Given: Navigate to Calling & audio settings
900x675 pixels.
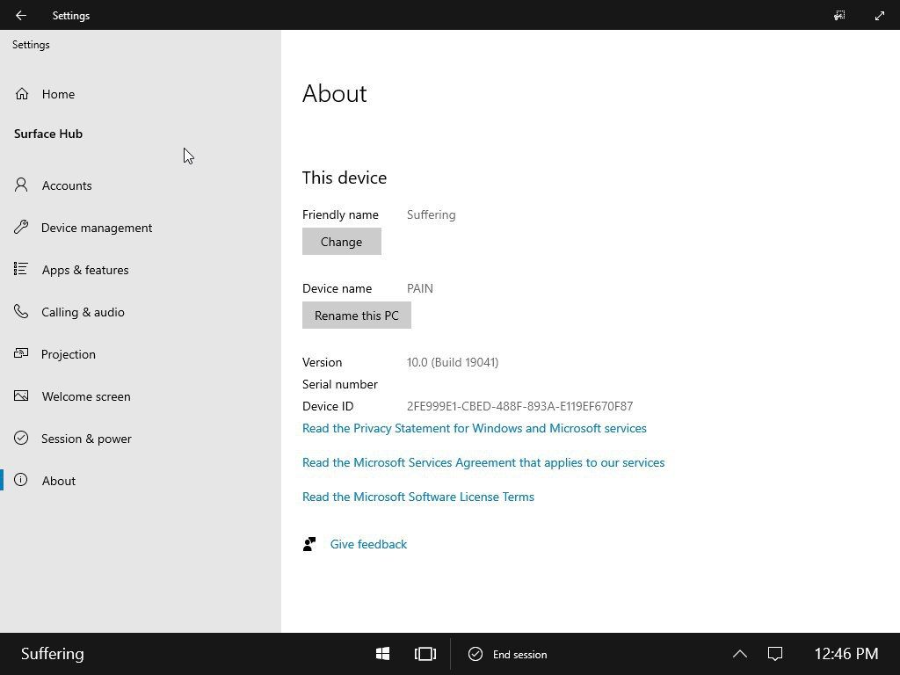Looking at the screenshot, I should (141, 312).
